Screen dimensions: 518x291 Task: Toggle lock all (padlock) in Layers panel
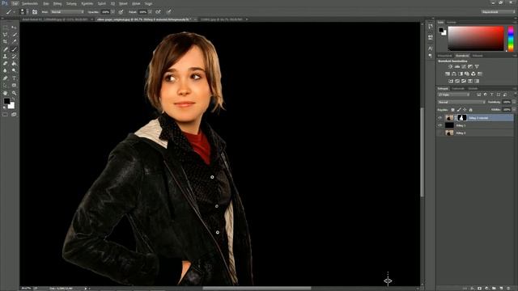pyautogui.click(x=471, y=110)
